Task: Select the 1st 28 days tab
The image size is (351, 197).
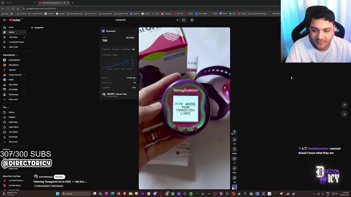Action: [126, 49]
